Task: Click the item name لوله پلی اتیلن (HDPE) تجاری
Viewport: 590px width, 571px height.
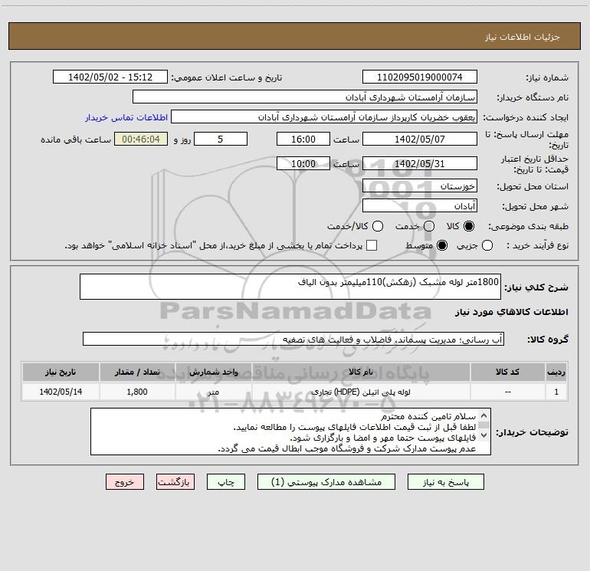Action: [361, 392]
